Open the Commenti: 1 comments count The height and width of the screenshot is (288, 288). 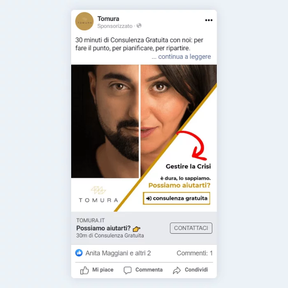click(195, 253)
